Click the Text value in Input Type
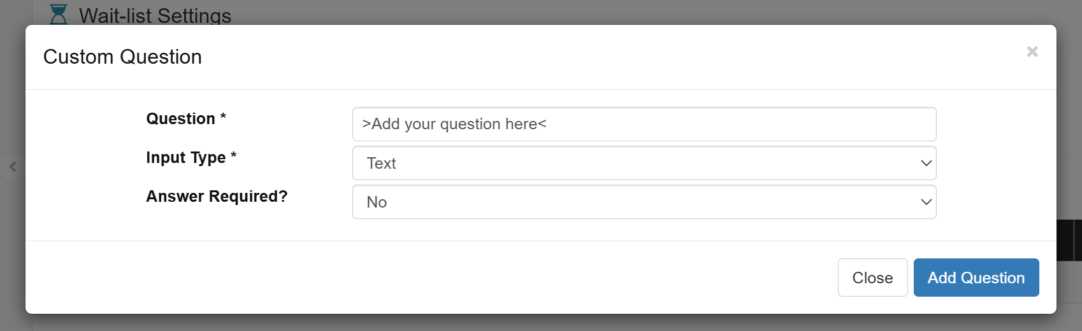Viewport: 1082px width, 331px height. tap(382, 164)
